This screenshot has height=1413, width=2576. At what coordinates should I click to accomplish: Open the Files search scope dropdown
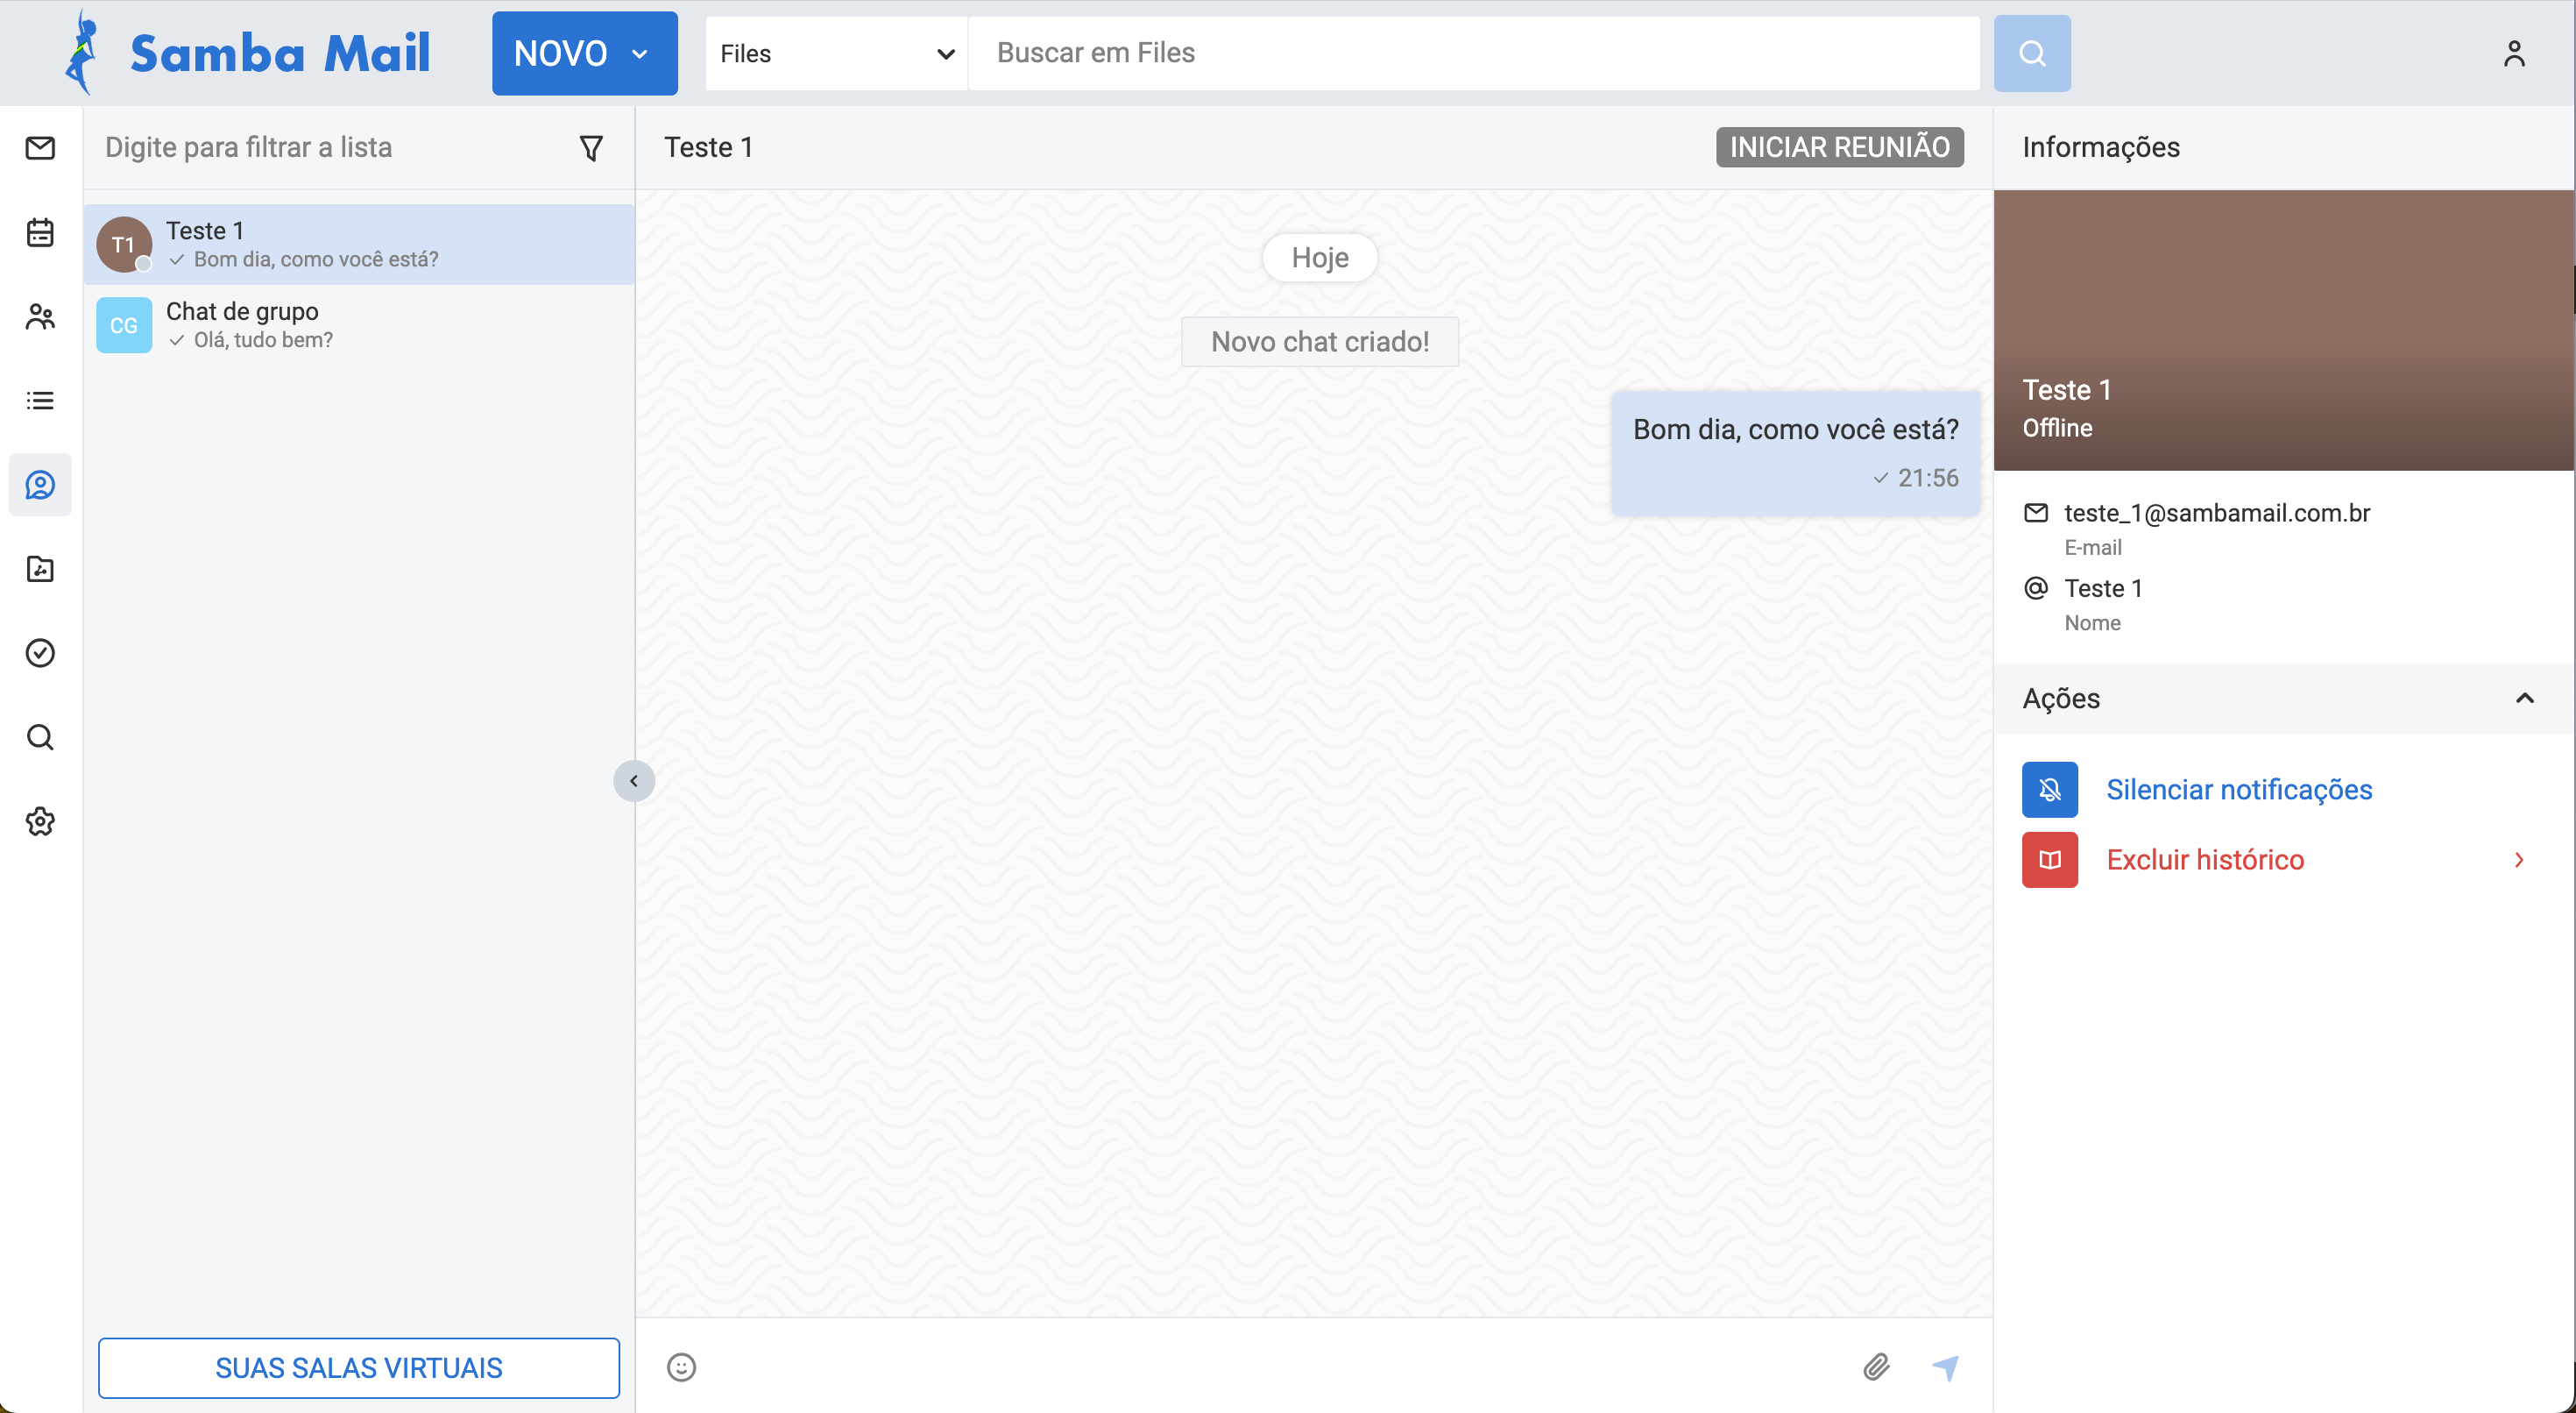tap(836, 53)
